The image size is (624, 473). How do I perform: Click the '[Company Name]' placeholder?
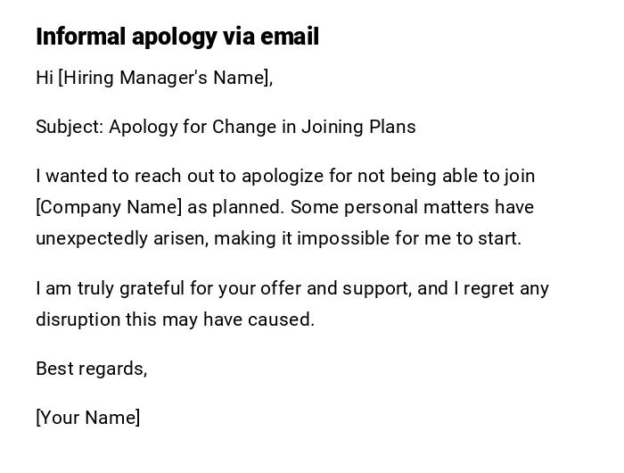coord(109,207)
